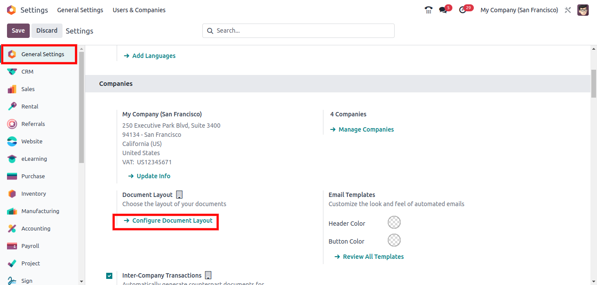Click the General Settings hexagon icon

point(12,54)
